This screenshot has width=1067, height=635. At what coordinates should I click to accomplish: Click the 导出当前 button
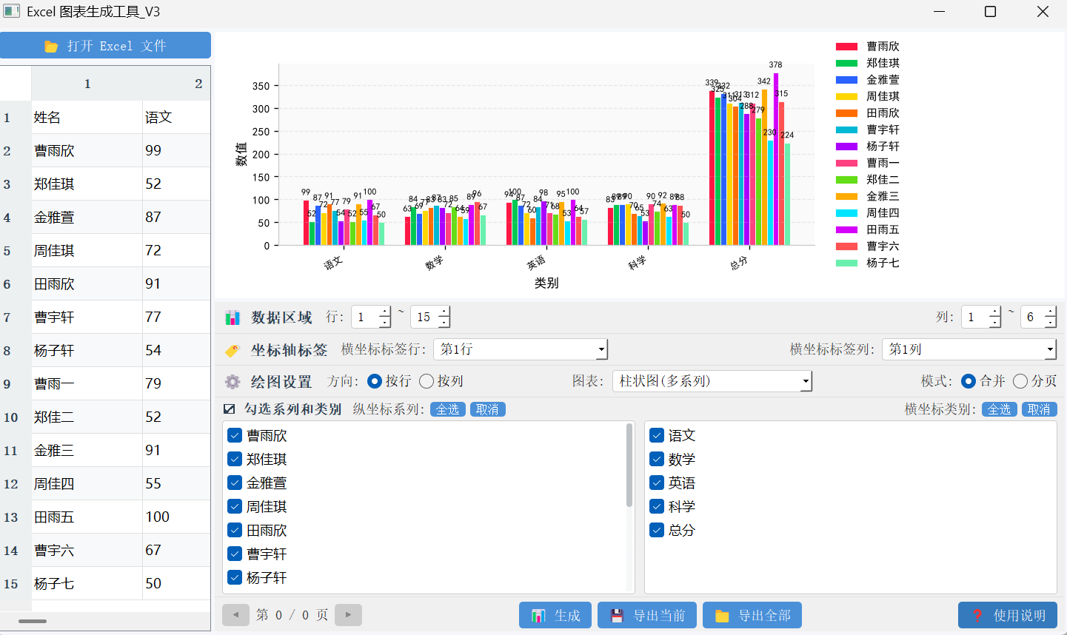tap(647, 615)
